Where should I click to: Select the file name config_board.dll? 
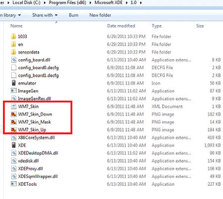34,60
